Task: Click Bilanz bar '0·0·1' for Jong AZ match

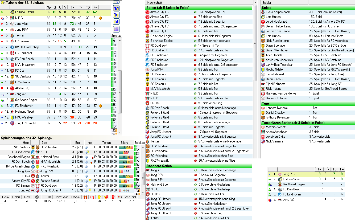Action: 125,190
